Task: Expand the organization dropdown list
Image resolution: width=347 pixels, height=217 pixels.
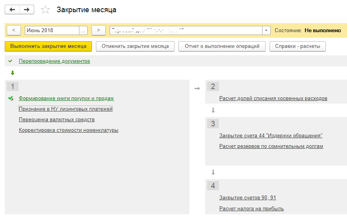Action: point(267,30)
